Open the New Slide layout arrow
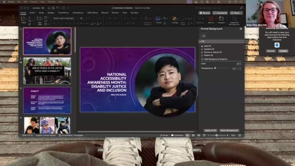Viewport: 295px width, 166px height. click(43, 19)
